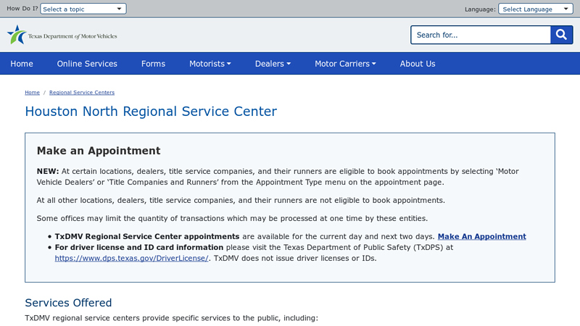The image size is (580, 326).
Task: Click the bold 'NEW:' text
Action: coord(48,171)
